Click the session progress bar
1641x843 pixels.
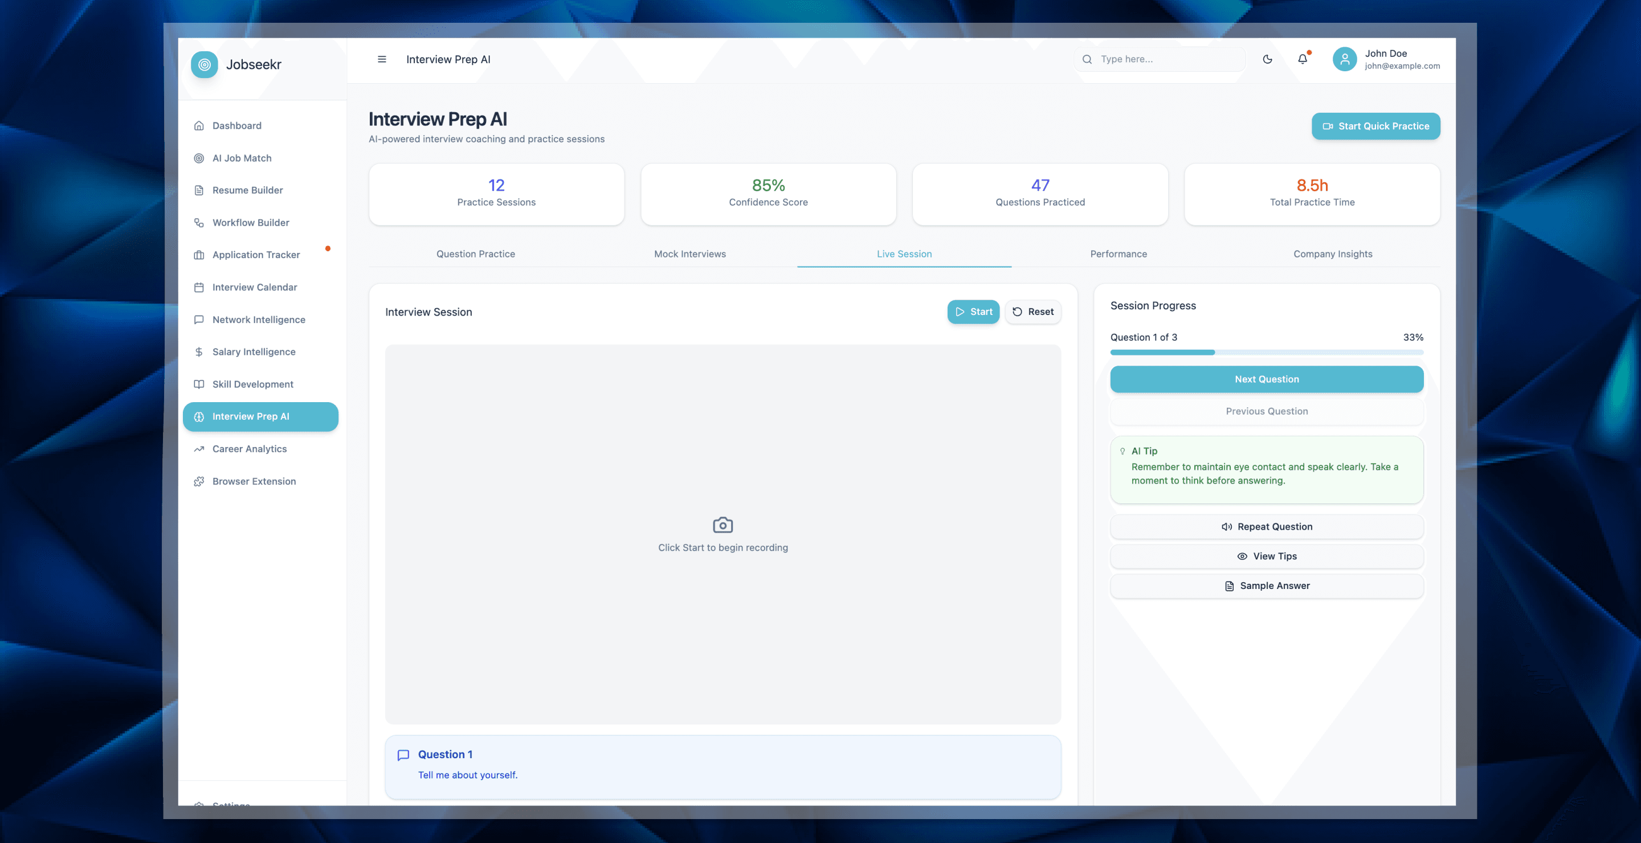[x=1266, y=353]
